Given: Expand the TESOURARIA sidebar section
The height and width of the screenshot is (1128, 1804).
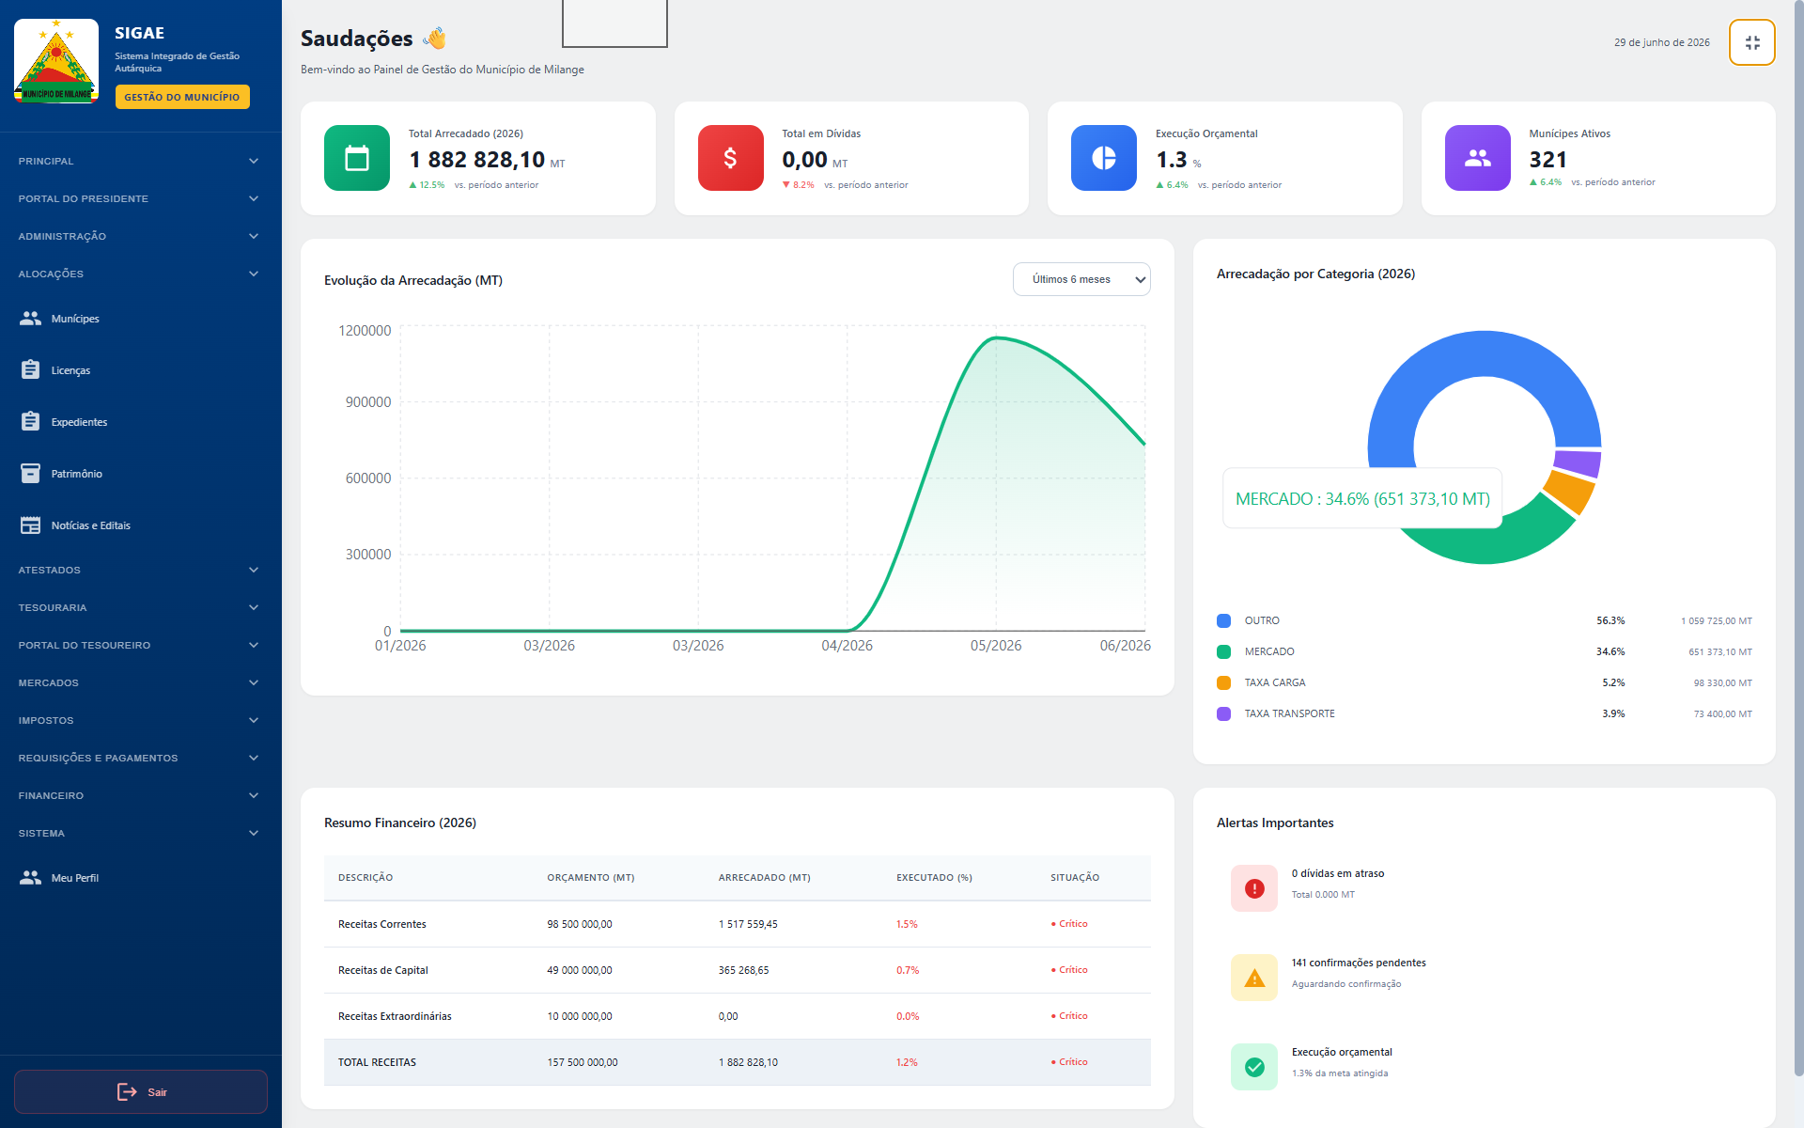Looking at the screenshot, I should click(138, 607).
